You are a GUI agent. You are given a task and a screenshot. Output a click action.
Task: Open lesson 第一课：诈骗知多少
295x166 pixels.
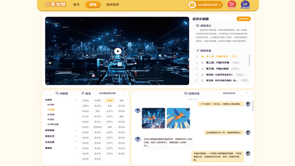[x=217, y=56]
